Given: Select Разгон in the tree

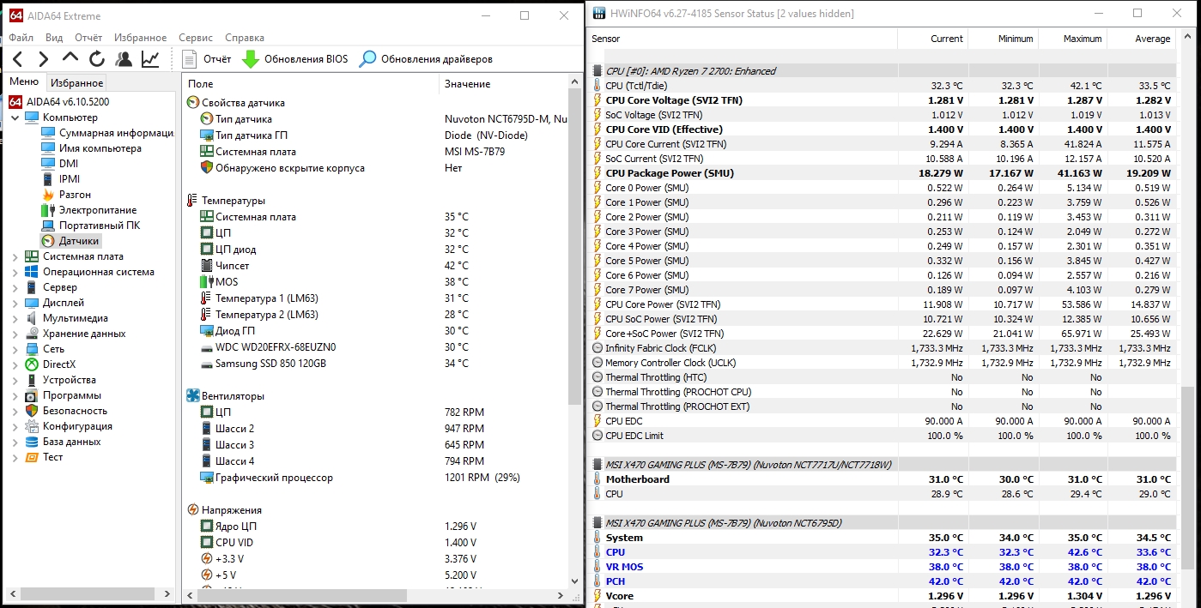Looking at the screenshot, I should tap(75, 195).
